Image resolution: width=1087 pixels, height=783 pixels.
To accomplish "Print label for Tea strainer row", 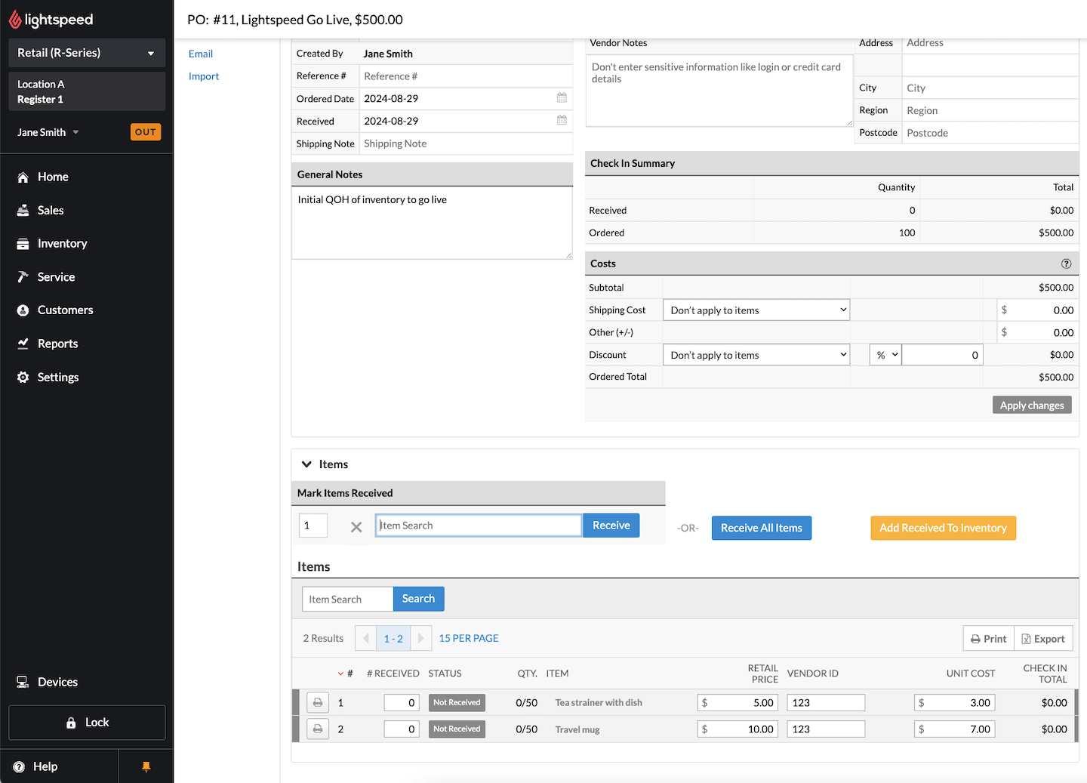I will pyautogui.click(x=318, y=703).
